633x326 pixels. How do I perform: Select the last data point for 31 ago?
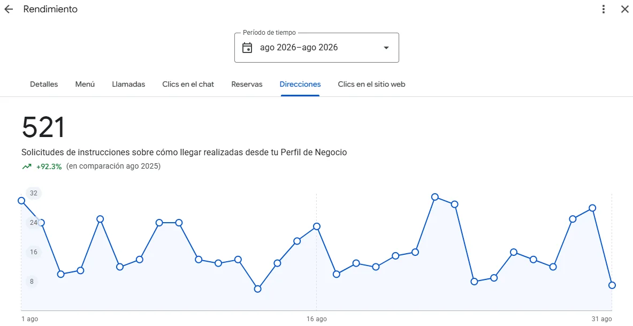coord(612,285)
